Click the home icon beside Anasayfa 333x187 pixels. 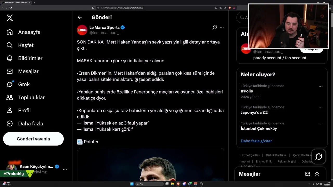tap(10, 32)
